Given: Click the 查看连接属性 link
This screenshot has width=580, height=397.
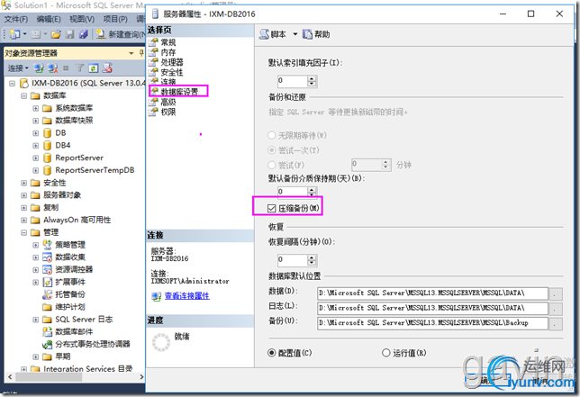Looking at the screenshot, I should click(186, 296).
